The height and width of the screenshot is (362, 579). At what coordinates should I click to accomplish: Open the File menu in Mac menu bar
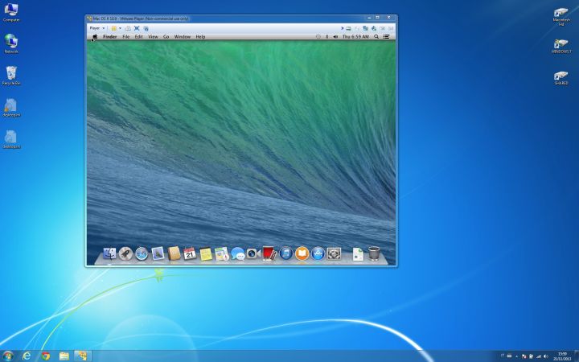pyautogui.click(x=126, y=36)
